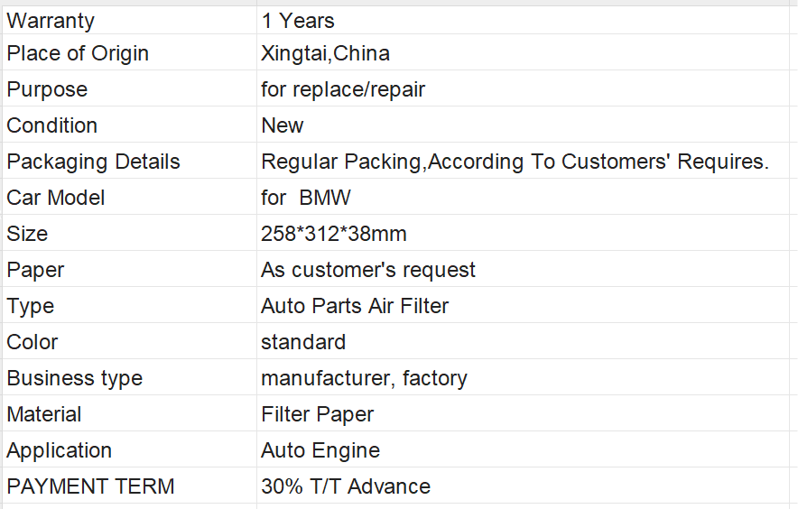Image resolution: width=798 pixels, height=509 pixels.
Task: Click the 'Regular Packing' description cell
Action: tap(524, 161)
